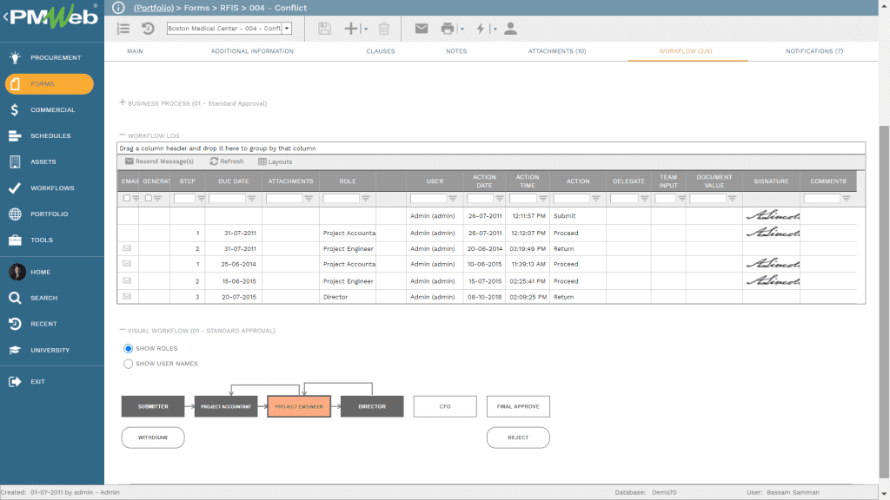Screen dimensions: 890x500
Task: Open the Commercial module in sidebar
Action: 51,110
